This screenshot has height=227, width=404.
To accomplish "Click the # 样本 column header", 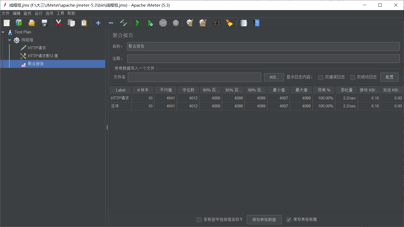I will (x=143, y=90).
